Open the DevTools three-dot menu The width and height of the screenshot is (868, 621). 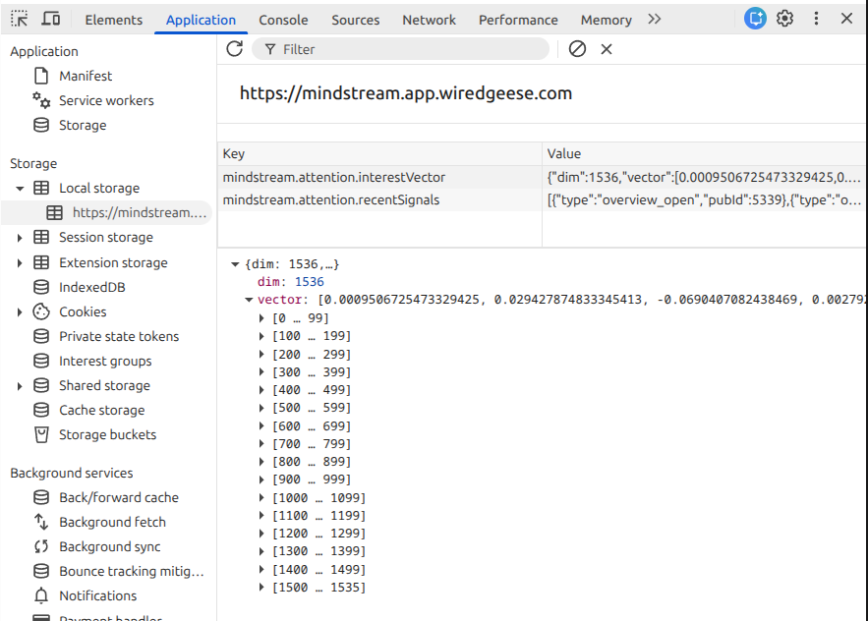point(816,19)
